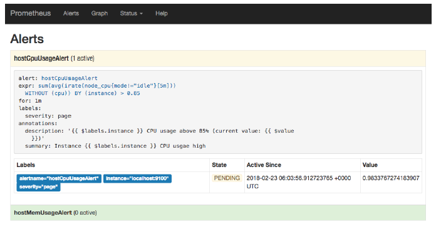Image resolution: width=436 pixels, height=229 pixels.
Task: Click the instance="localhost:9100" label badge
Action: [137, 178]
